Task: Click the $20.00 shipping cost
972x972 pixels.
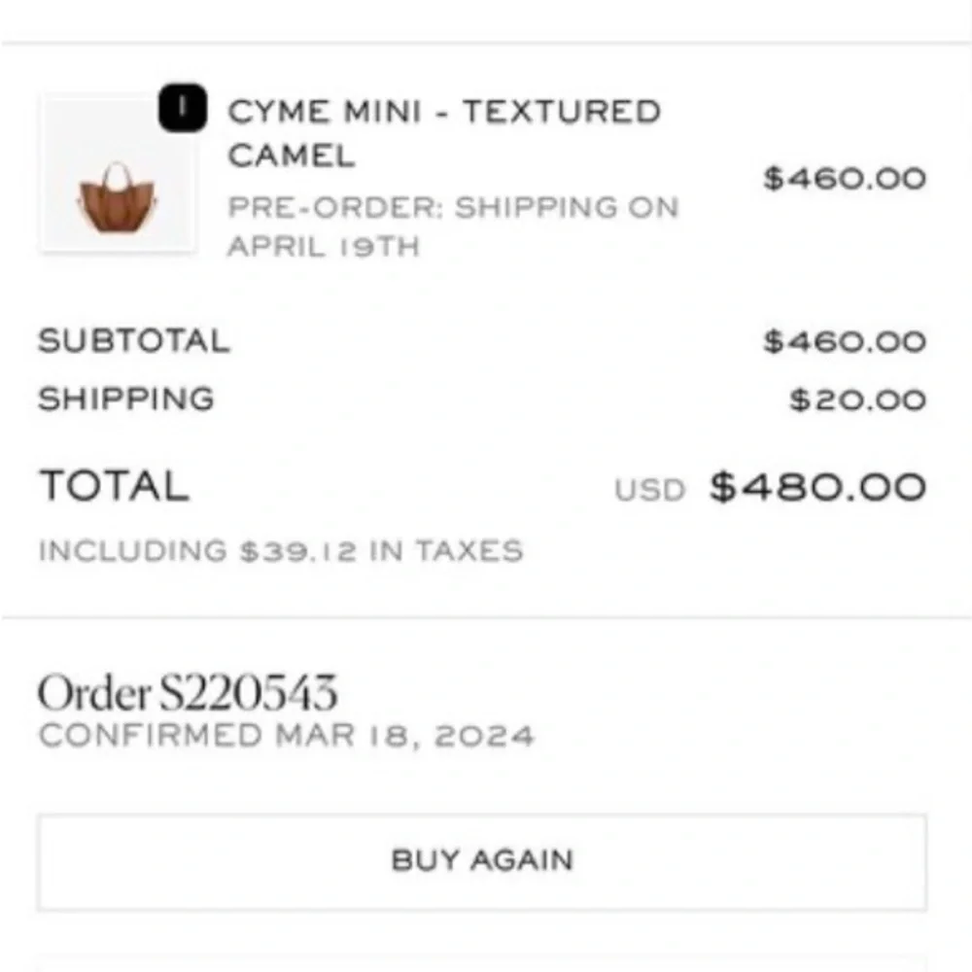Action: (856, 399)
